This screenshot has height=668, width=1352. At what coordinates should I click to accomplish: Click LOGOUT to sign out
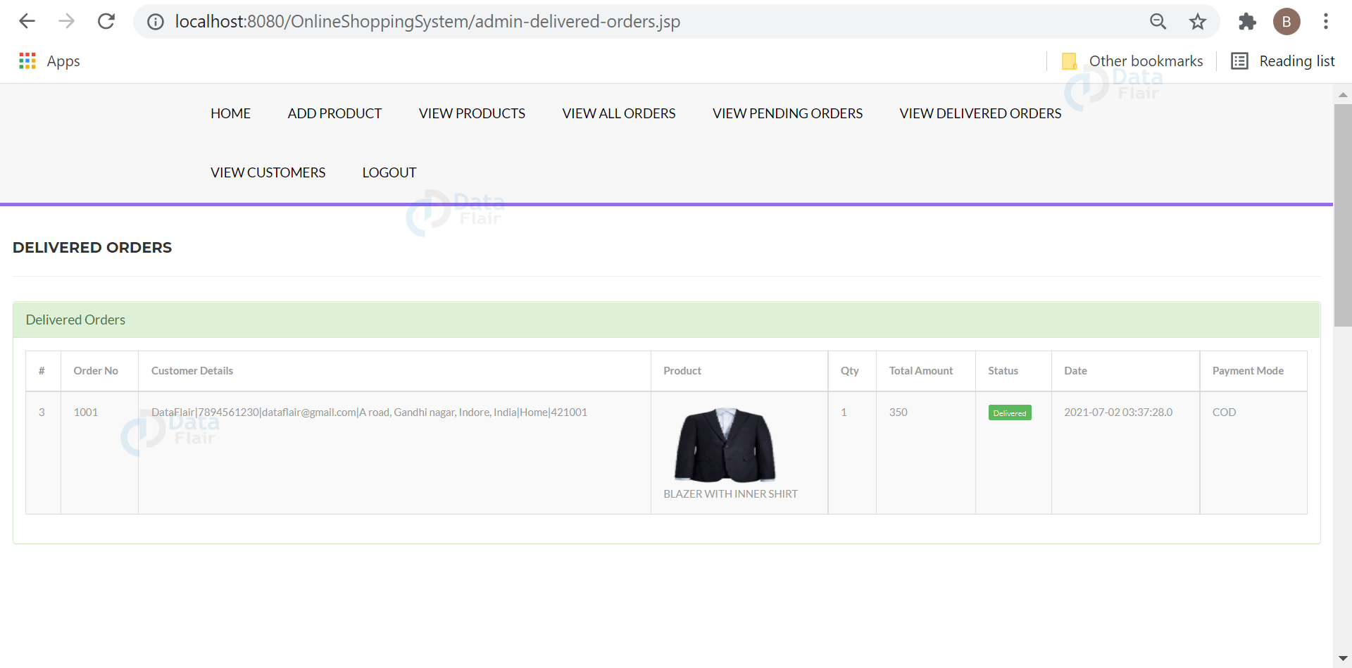(x=389, y=172)
